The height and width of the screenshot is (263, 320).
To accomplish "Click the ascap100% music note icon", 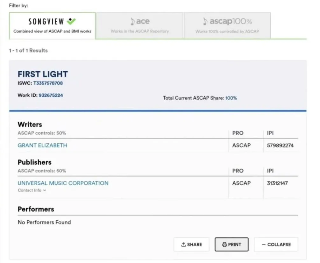I will pos(205,21).
